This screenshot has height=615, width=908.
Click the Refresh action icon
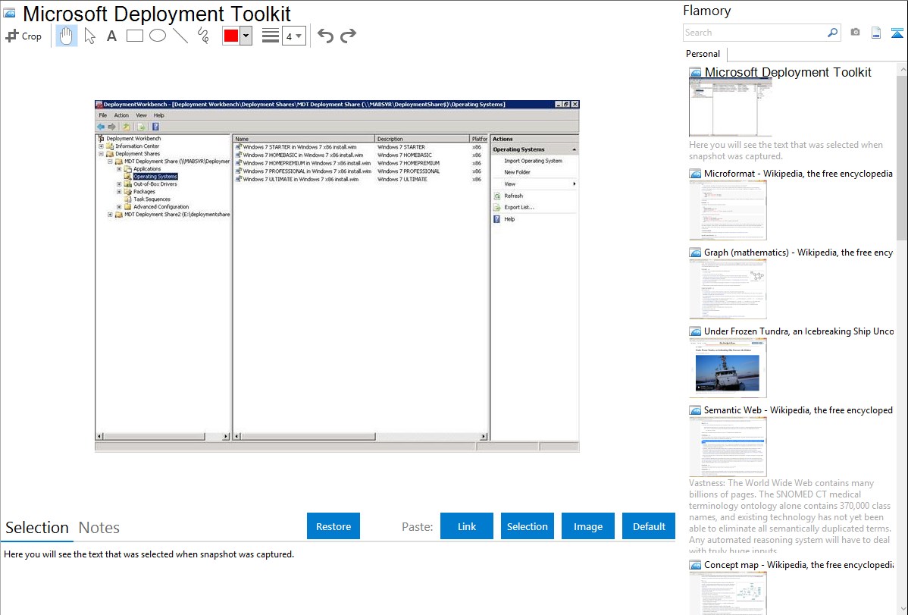(x=497, y=196)
